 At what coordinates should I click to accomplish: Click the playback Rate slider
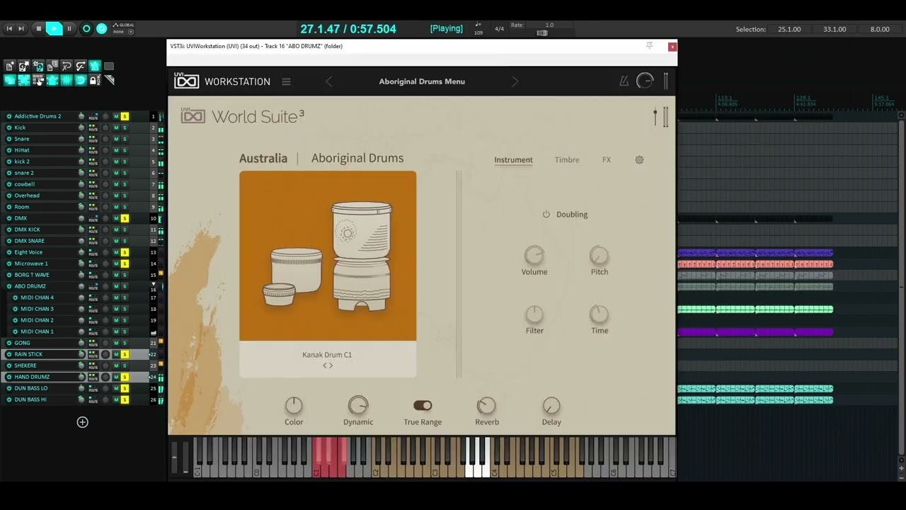point(542,33)
